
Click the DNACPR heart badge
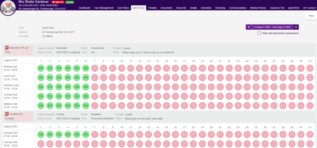(58, 2)
